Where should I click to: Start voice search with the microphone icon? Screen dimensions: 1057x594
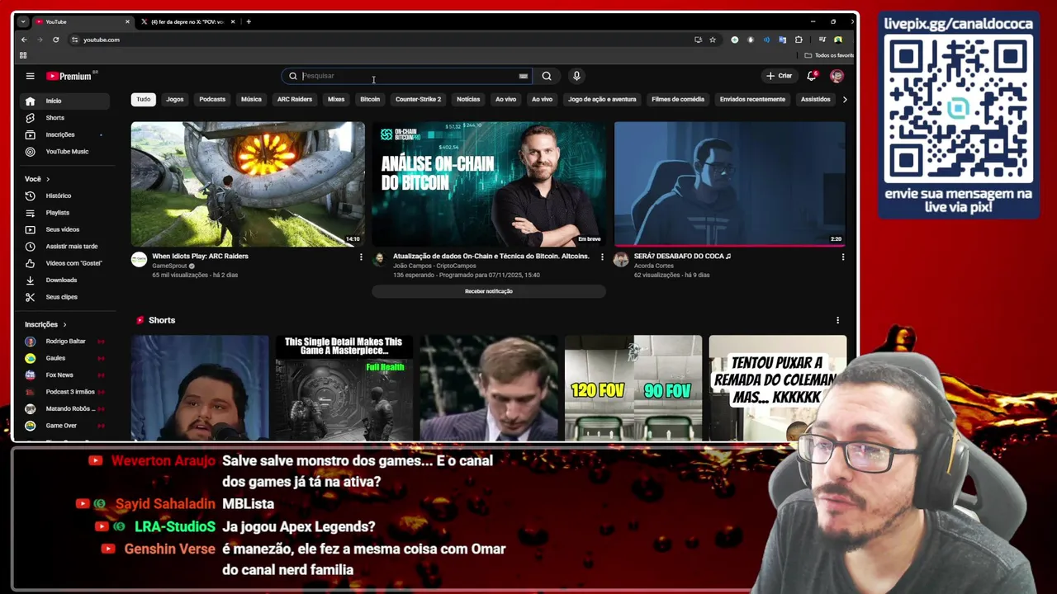pyautogui.click(x=576, y=76)
